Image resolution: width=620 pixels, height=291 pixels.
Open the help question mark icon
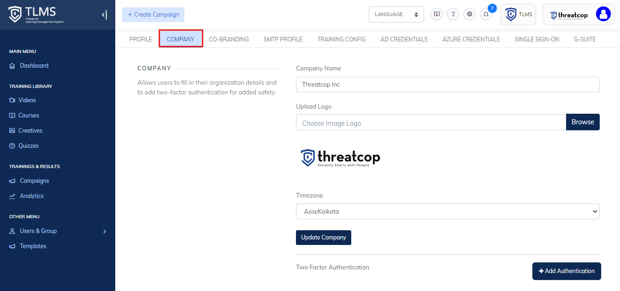[453, 14]
